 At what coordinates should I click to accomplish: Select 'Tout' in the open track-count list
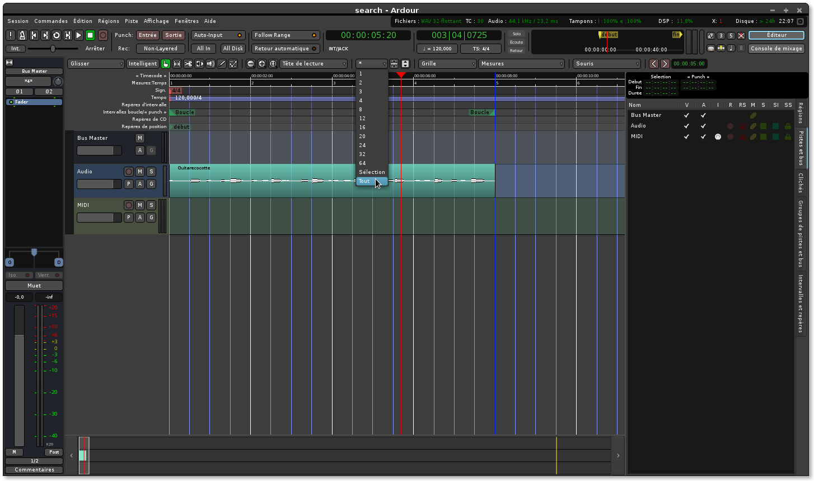point(365,181)
